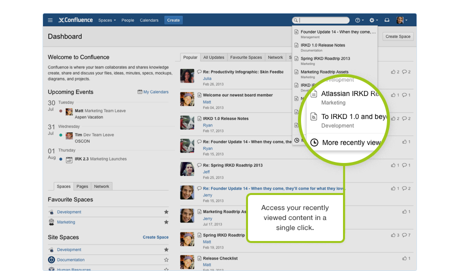
Task: Like Marketing Roadtrip Assets page by Jerry
Action: point(406,211)
